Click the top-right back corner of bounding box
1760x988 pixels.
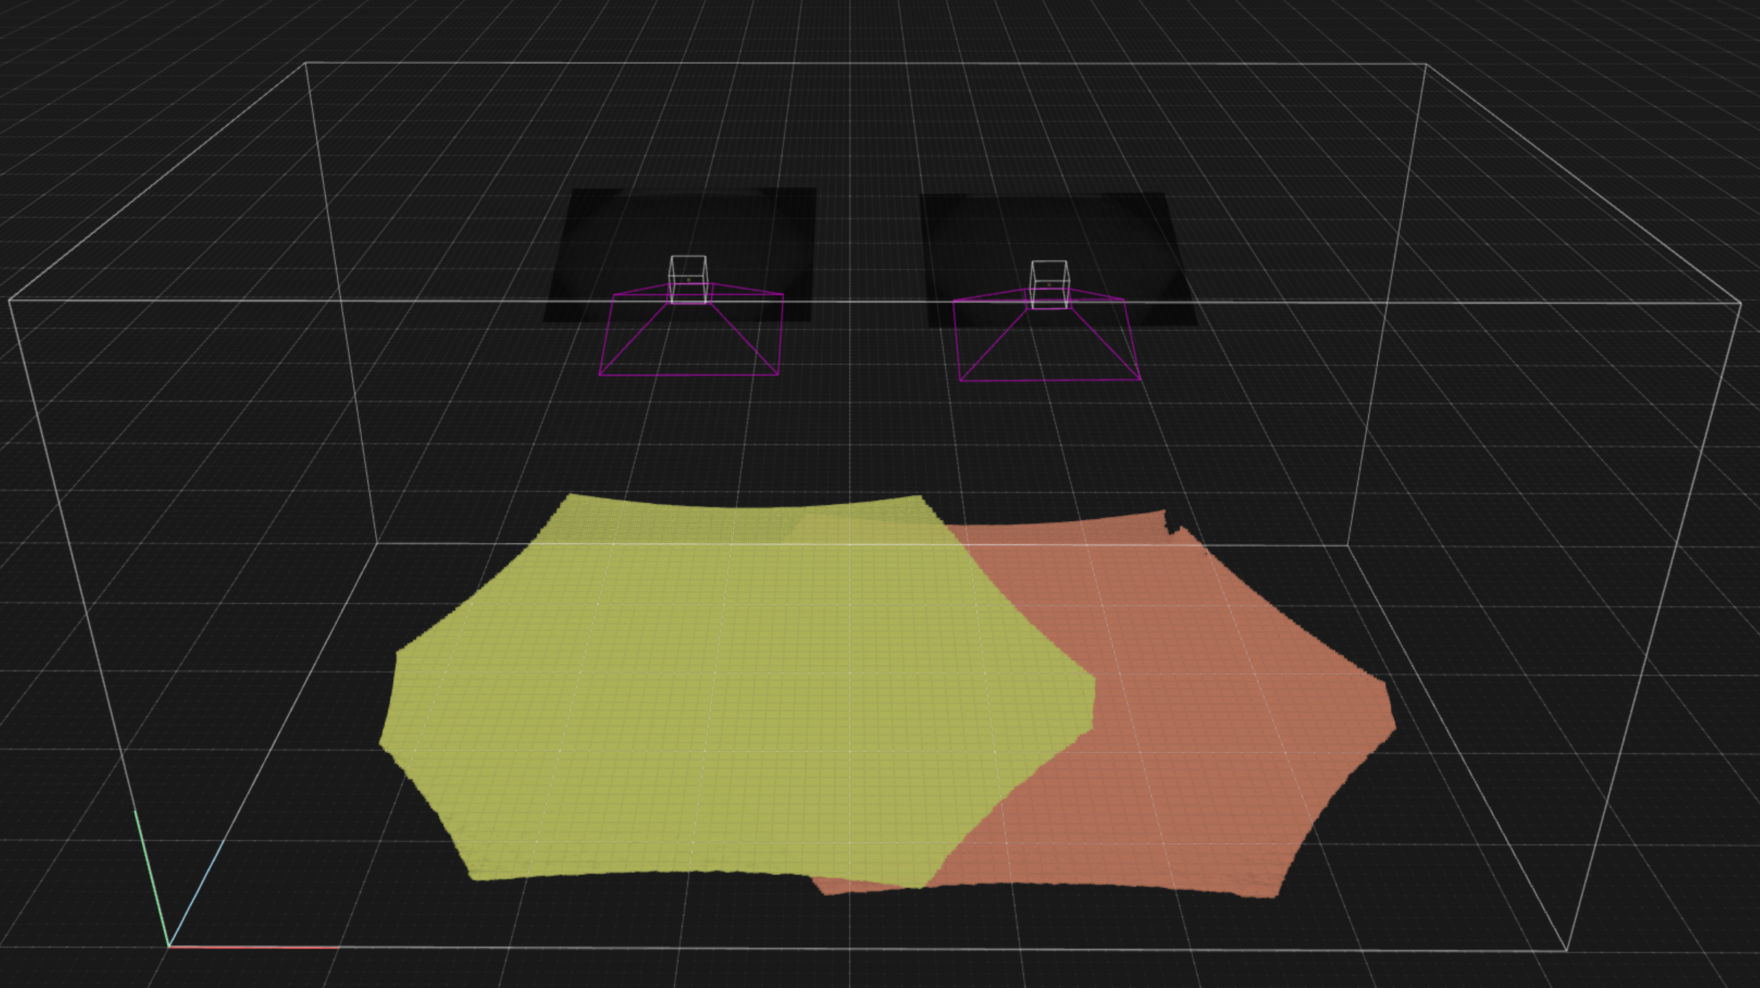(1426, 65)
